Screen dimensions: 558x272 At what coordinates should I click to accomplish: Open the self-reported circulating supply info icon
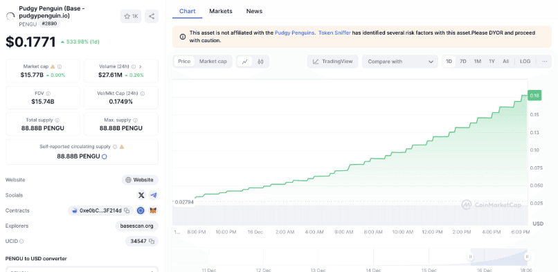pyautogui.click(x=115, y=147)
